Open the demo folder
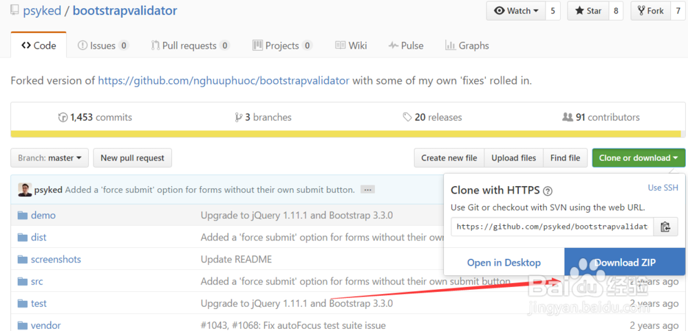The width and height of the screenshot is (688, 331). [x=43, y=216]
